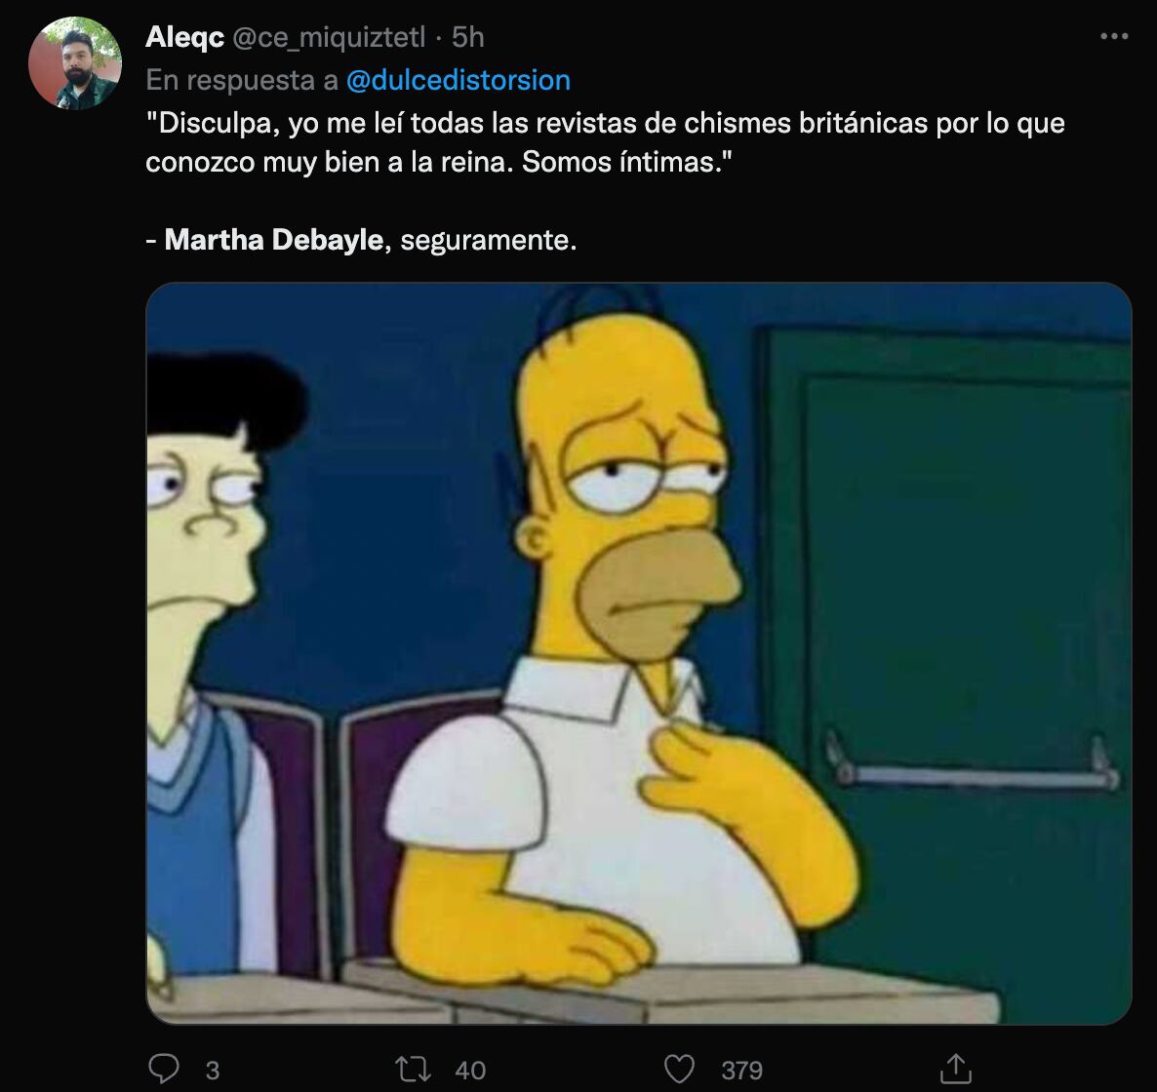1157x1092 pixels.
Task: Select the word seguramente in tweet
Action: (x=488, y=241)
